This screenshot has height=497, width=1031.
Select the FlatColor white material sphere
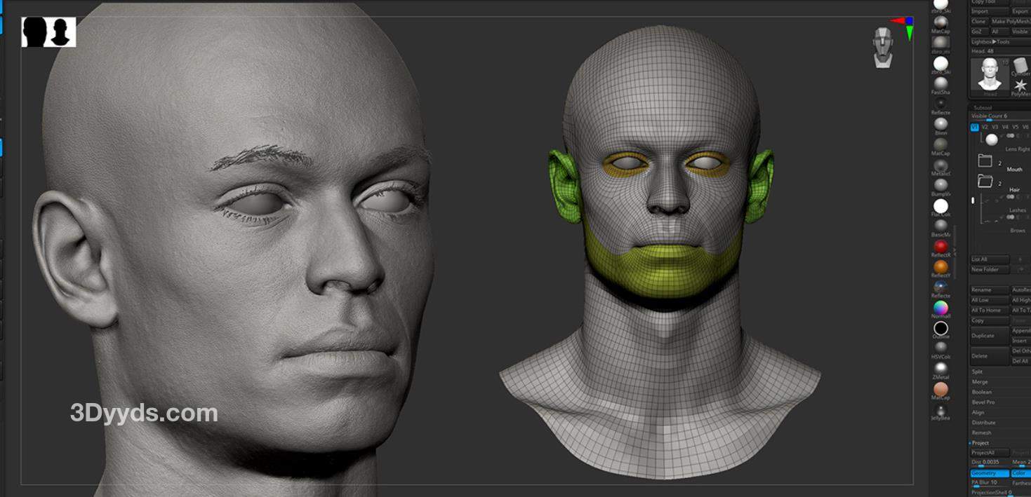(x=940, y=206)
